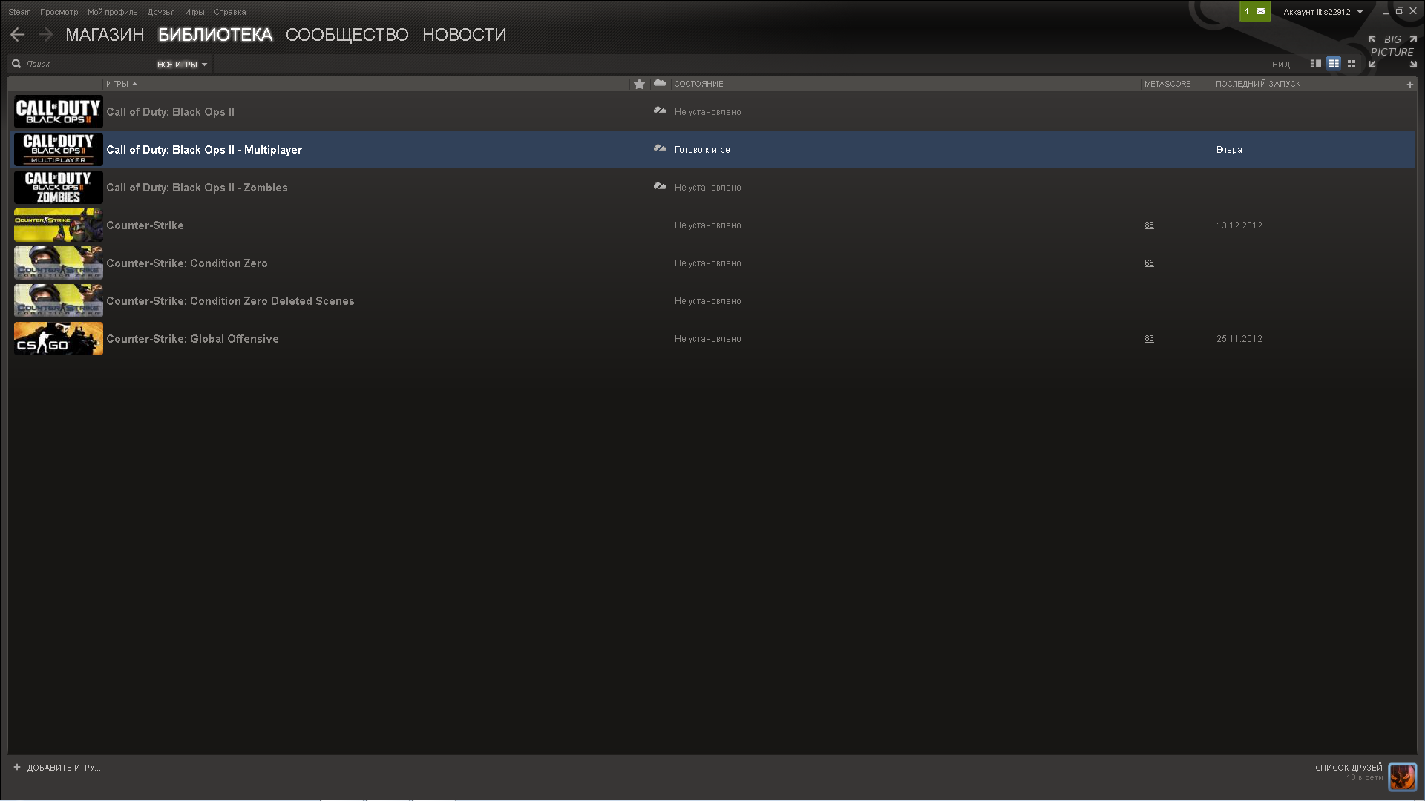Viewport: 1425px width, 801px height.
Task: Sort by ИГРЫ column header
Action: pos(122,84)
